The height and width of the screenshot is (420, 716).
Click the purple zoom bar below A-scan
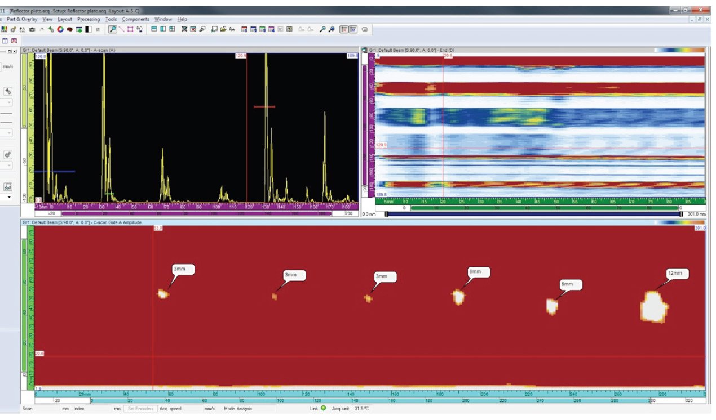pyautogui.click(x=196, y=213)
